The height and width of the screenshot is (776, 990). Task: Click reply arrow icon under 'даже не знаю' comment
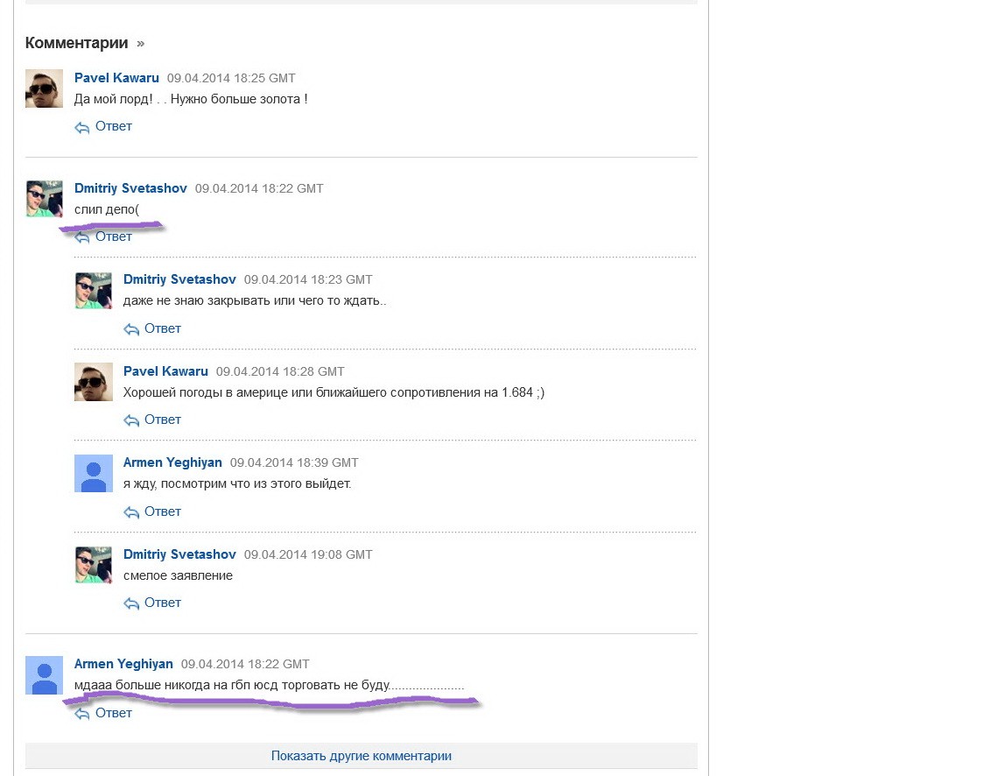131,329
